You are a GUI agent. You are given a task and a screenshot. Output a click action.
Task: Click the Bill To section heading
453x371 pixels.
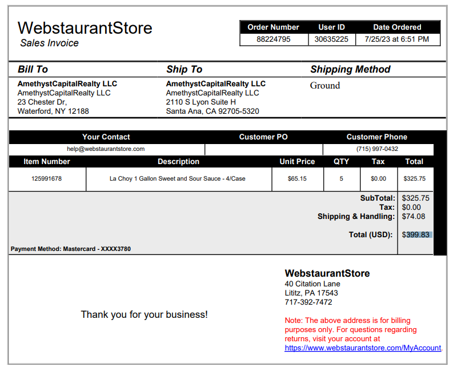(33, 69)
